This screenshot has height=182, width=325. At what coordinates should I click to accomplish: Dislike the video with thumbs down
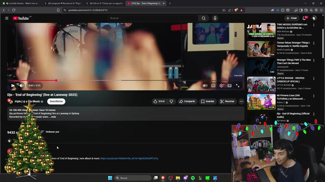pos(171,101)
